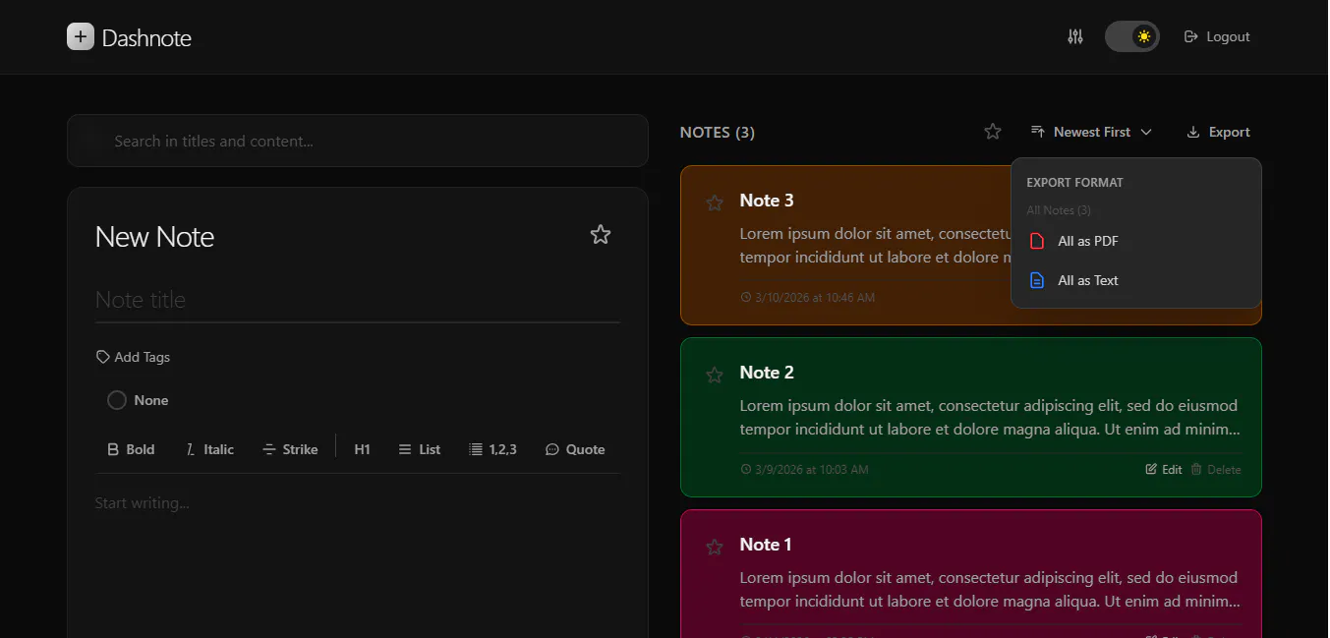Image resolution: width=1330 pixels, height=638 pixels.
Task: Click the Export button
Action: [1219, 132]
